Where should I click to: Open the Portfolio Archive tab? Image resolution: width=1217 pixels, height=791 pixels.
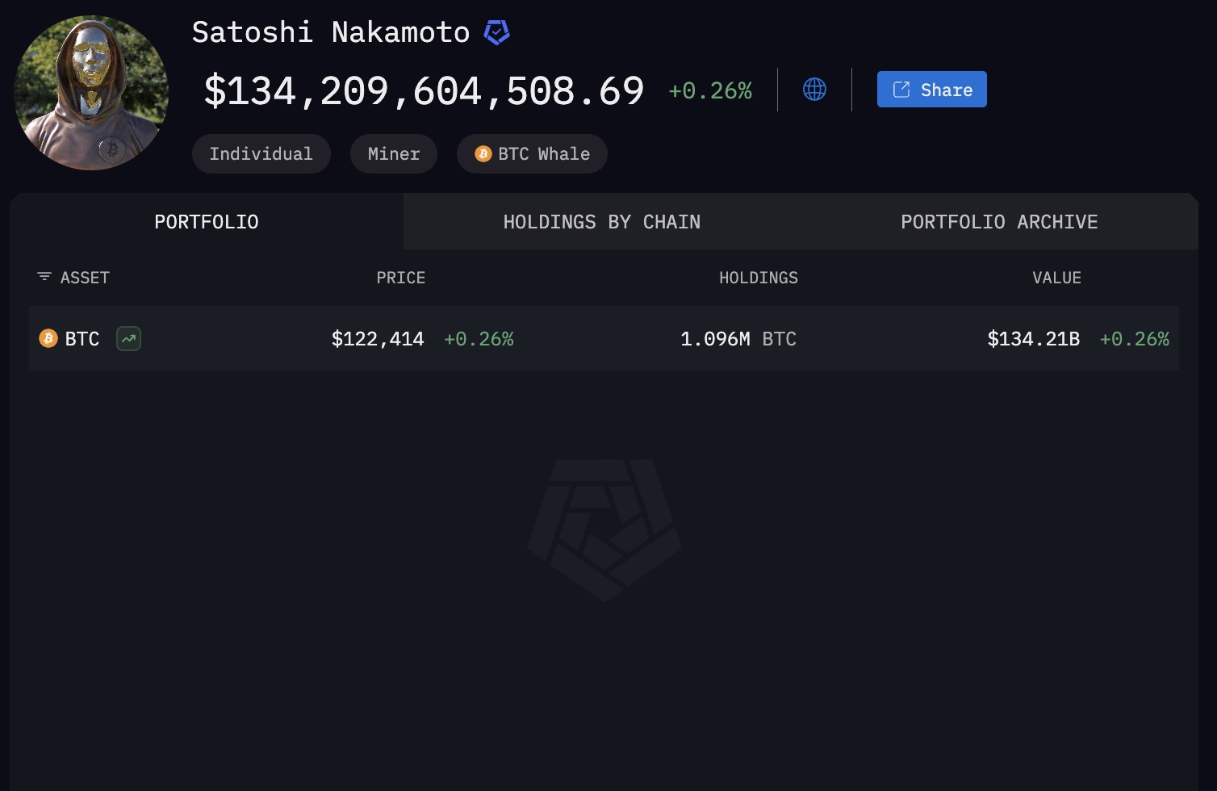pos(998,222)
